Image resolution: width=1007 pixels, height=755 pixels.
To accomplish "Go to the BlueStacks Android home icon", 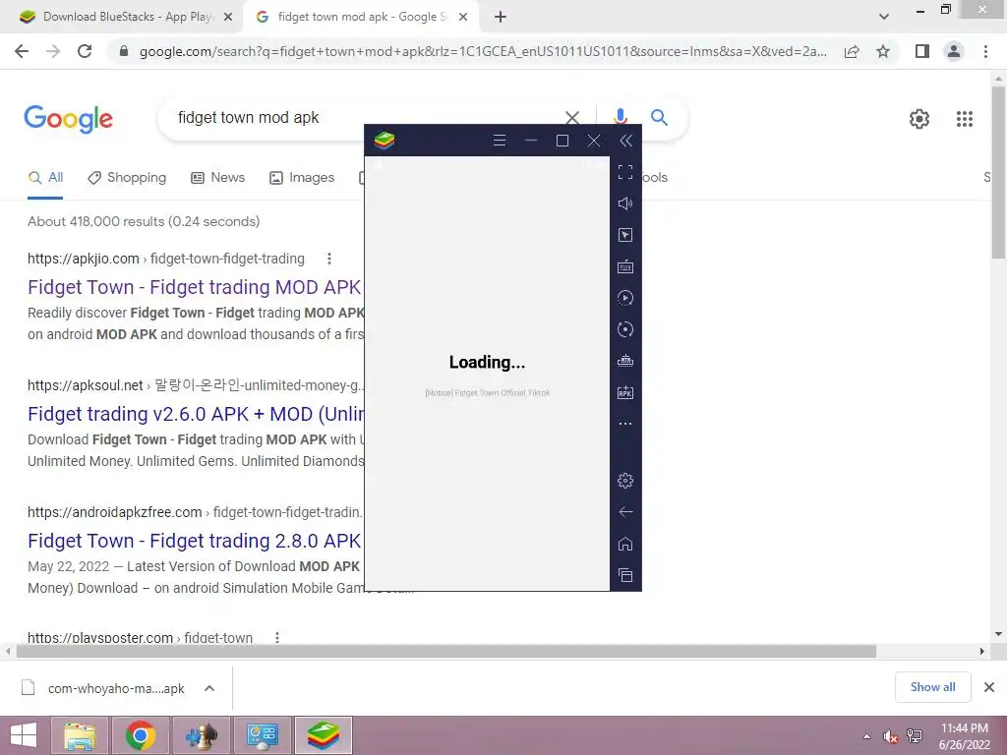I will click(x=624, y=544).
